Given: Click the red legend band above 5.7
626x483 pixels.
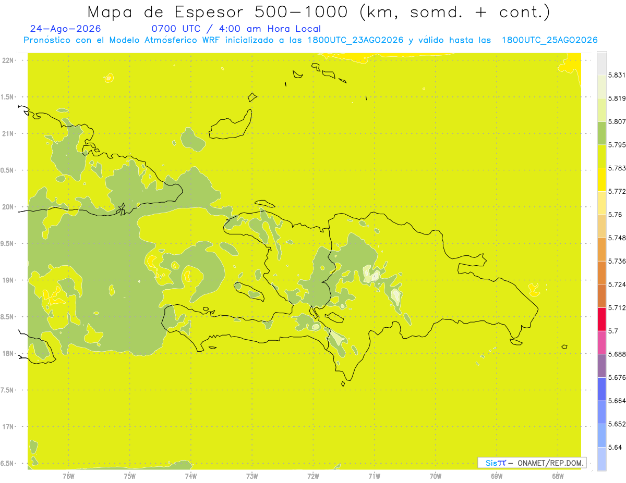Looking at the screenshot, I should (x=601, y=319).
